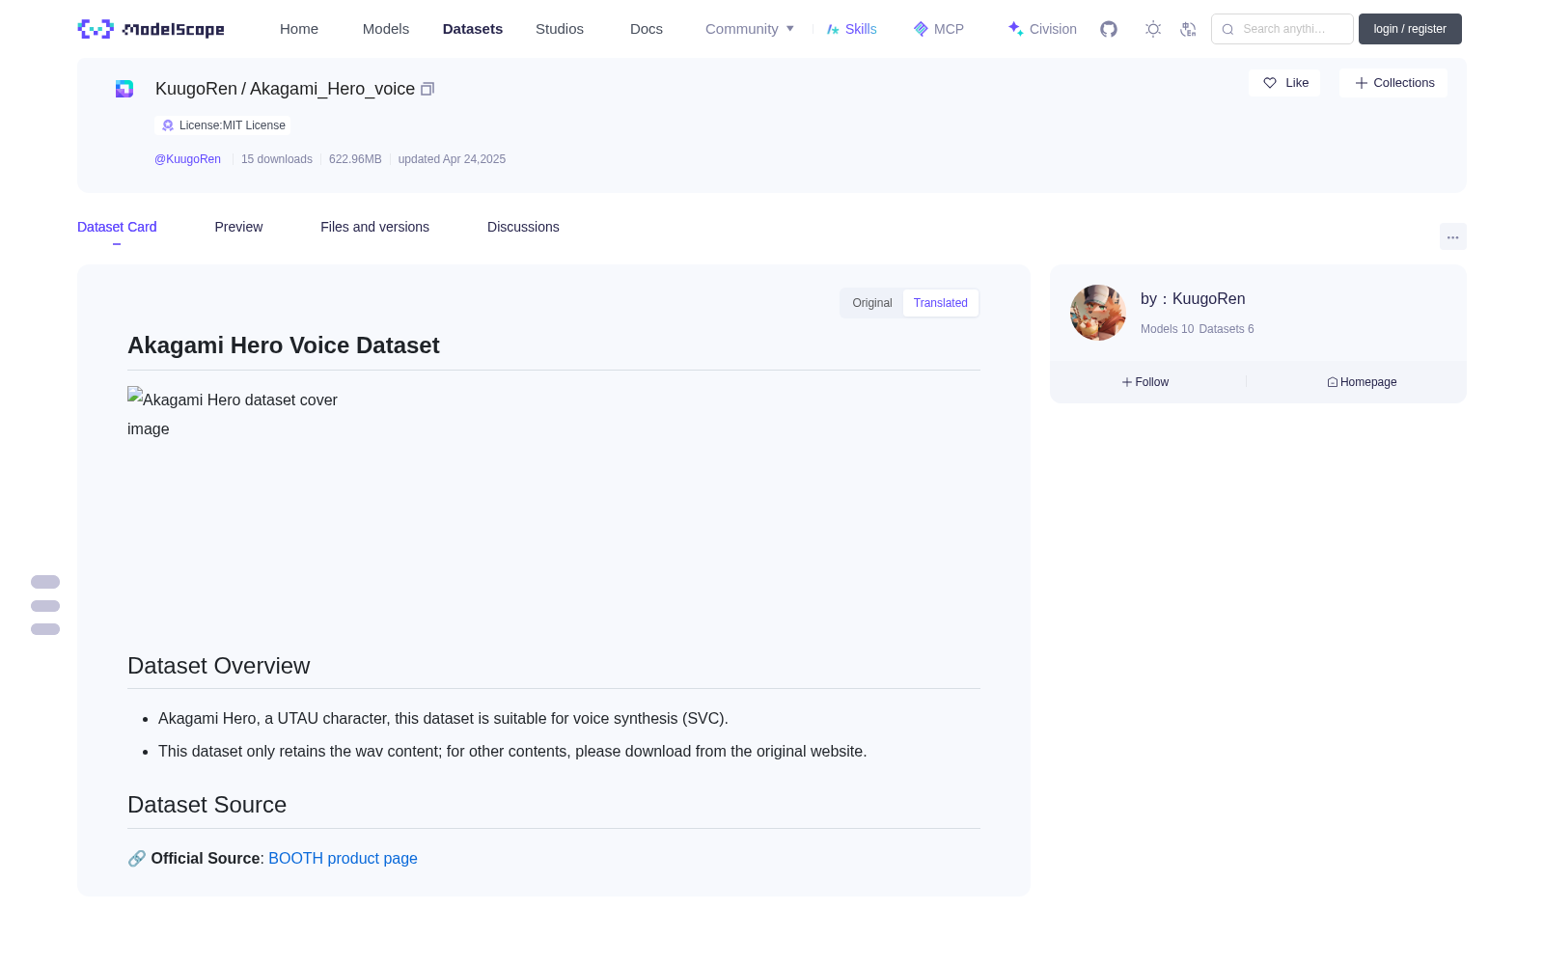The image size is (1544, 965).
Task: Click the "Dataset Source" heading
Action: 207,805
